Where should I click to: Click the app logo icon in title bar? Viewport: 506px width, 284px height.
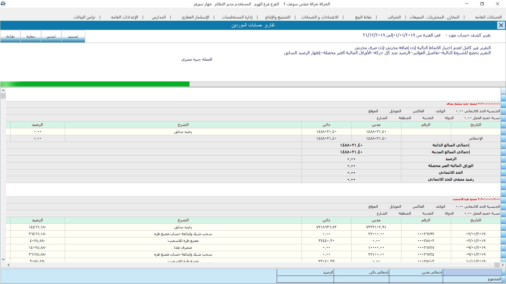coord(3,4)
